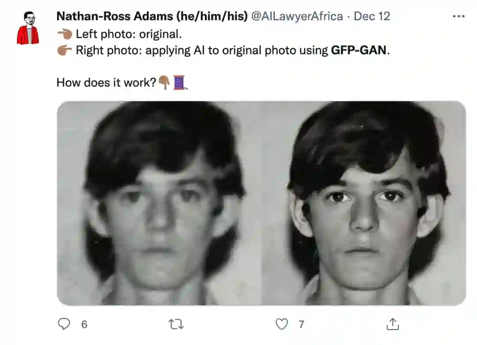Click the author's profile avatar
Image resolution: width=477 pixels, height=345 pixels.
tap(28, 28)
